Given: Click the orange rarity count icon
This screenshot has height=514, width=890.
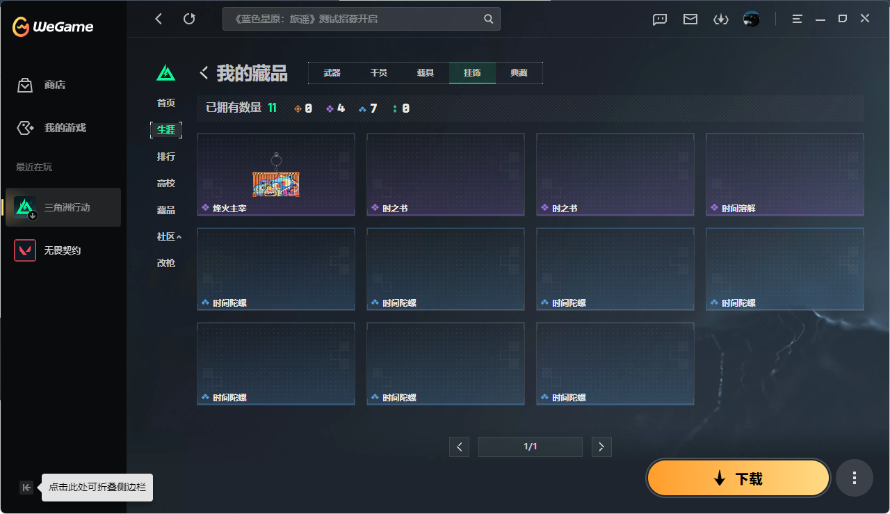Looking at the screenshot, I should pyautogui.click(x=298, y=109).
